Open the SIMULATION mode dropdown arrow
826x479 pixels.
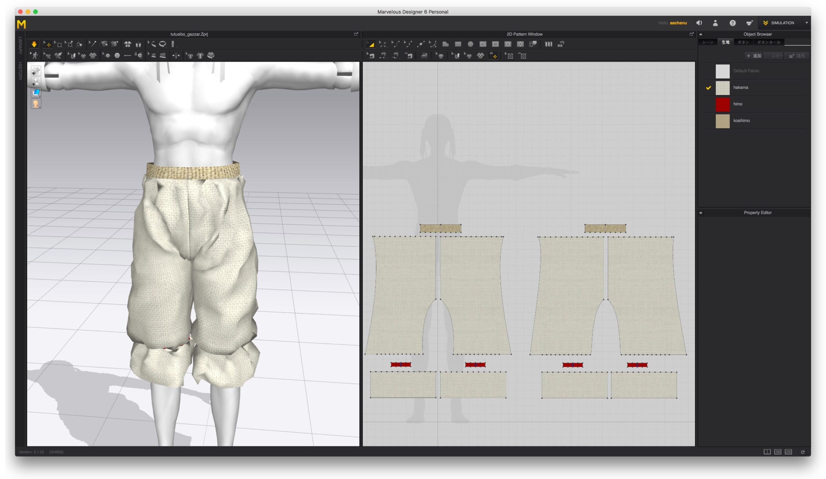806,23
